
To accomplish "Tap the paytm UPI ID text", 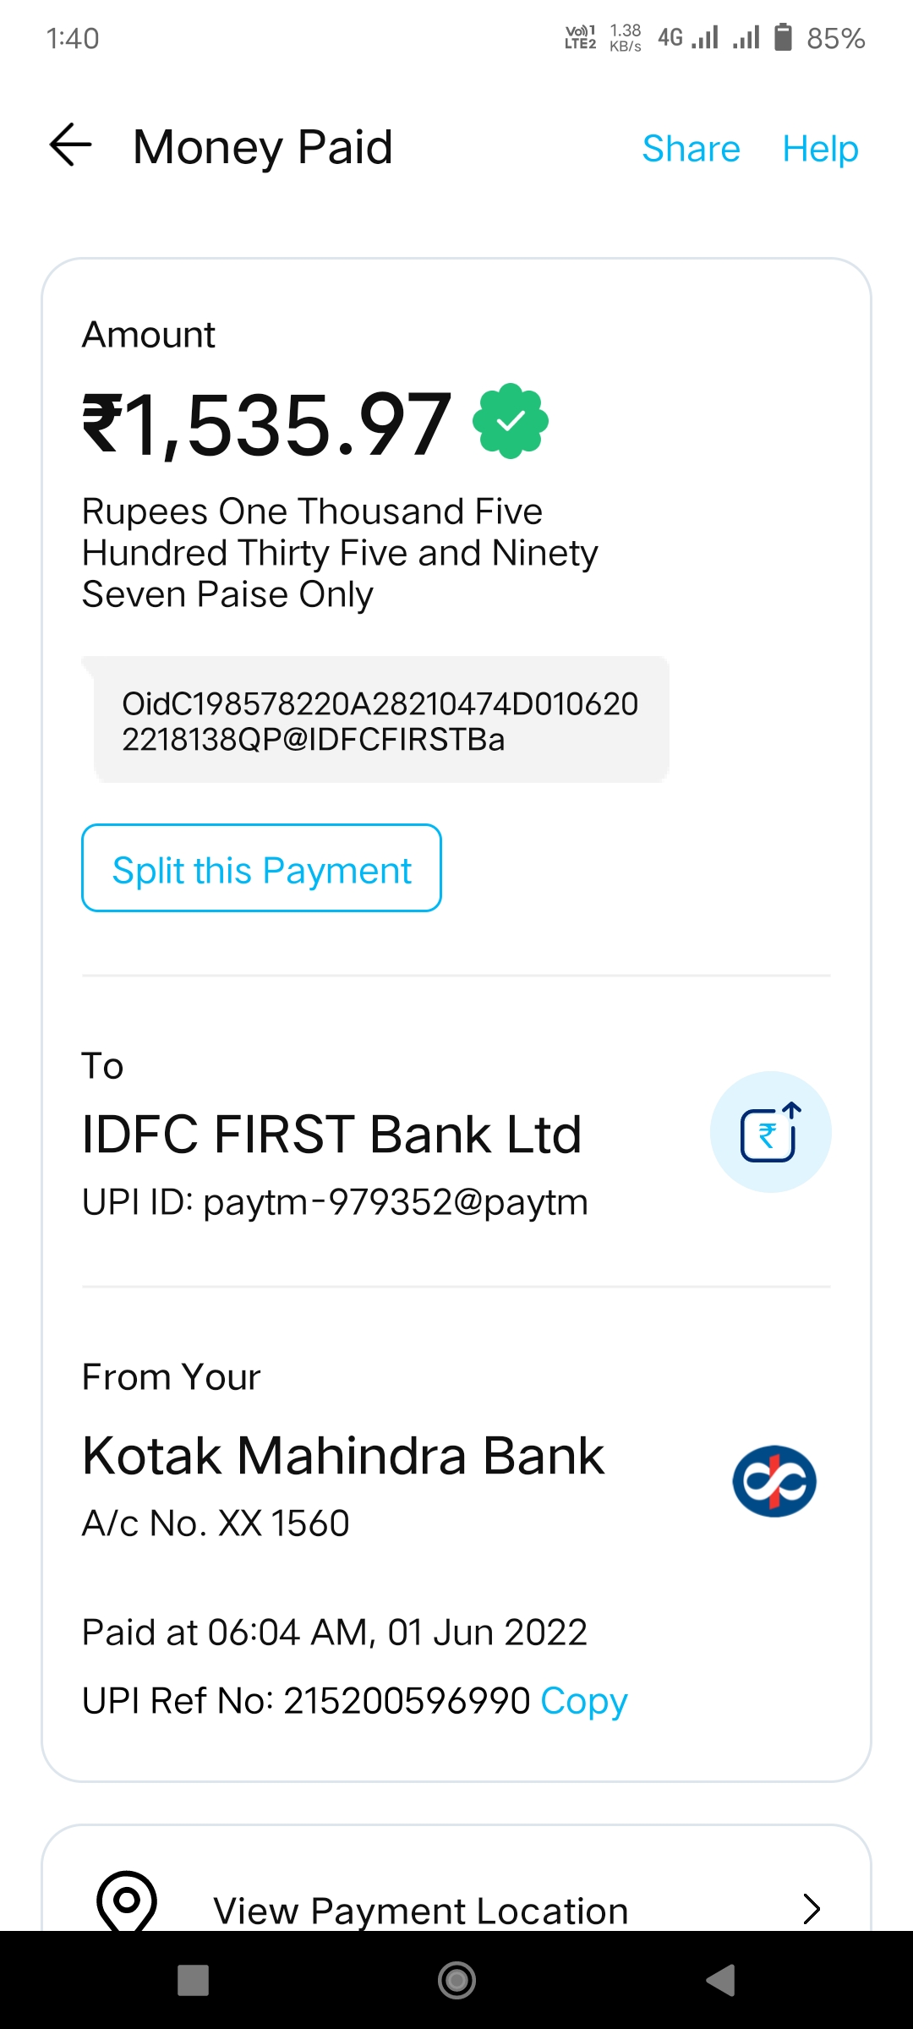I will (x=335, y=1201).
